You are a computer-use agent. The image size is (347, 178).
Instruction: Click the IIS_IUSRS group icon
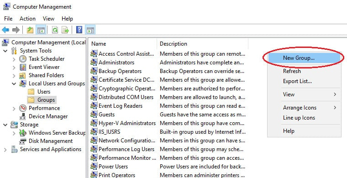[x=94, y=132]
